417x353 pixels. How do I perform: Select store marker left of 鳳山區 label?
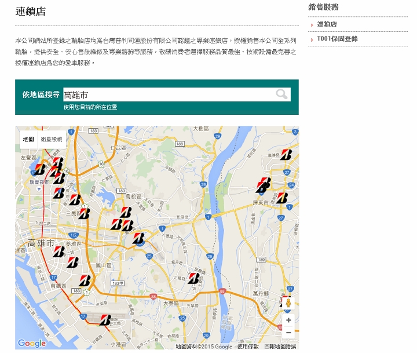[72, 262]
